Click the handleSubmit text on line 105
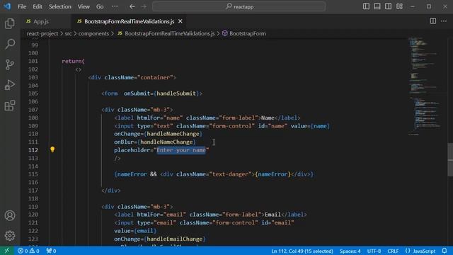 (176, 93)
